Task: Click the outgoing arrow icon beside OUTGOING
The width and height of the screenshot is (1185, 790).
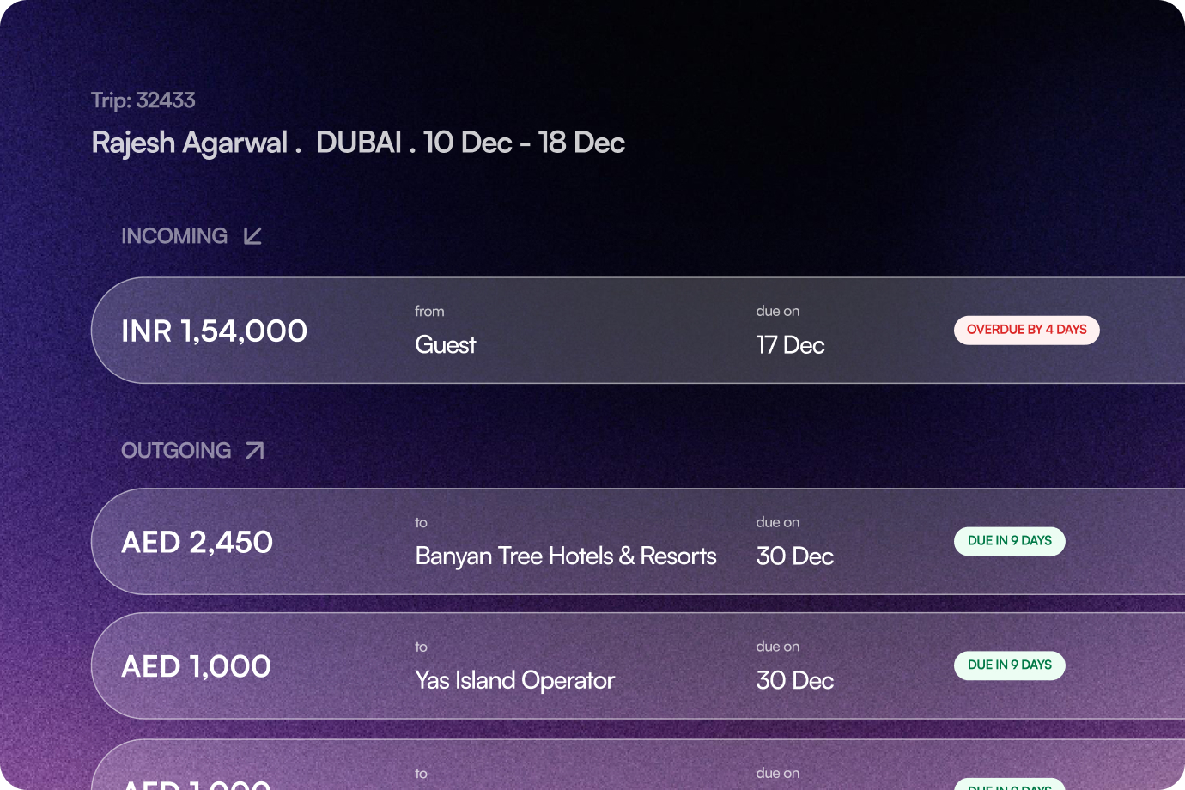Action: [253, 449]
